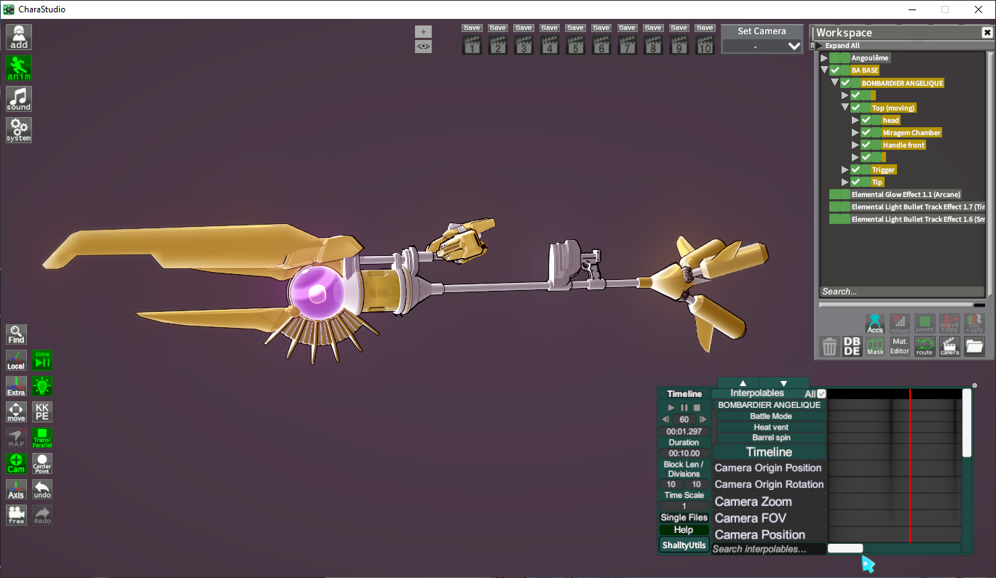Screen dimensions: 996x578
Task: Collapse BOMBARDIER ANGELIQUE node
Action: 834,83
